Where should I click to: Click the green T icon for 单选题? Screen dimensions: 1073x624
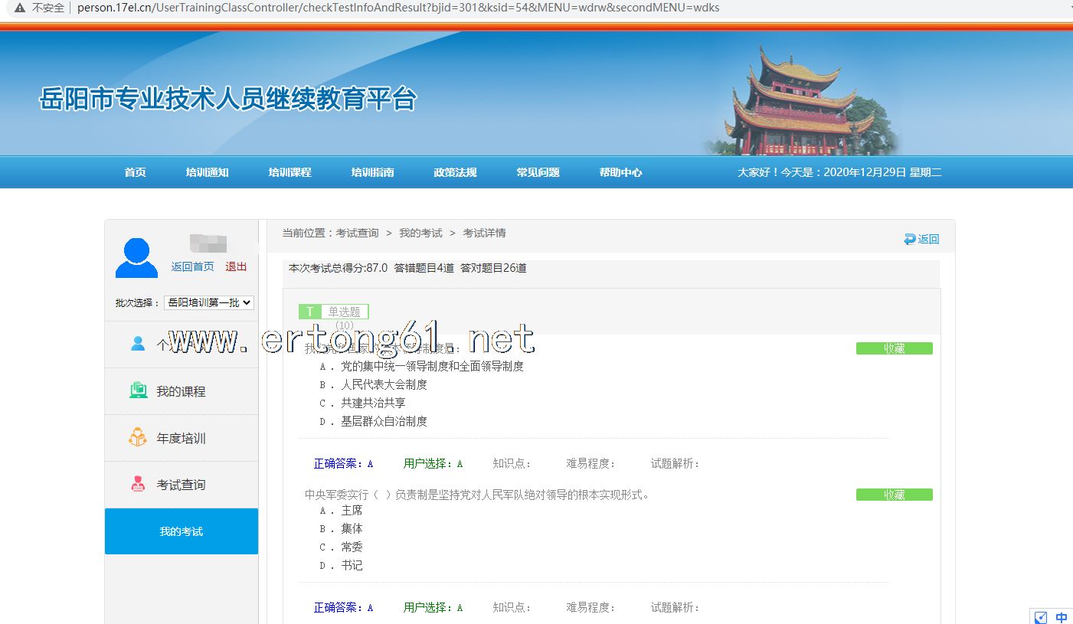[309, 312]
